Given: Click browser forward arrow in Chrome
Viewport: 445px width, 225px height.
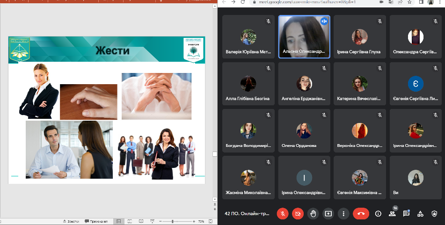Looking at the screenshot, I should [x=233, y=2].
